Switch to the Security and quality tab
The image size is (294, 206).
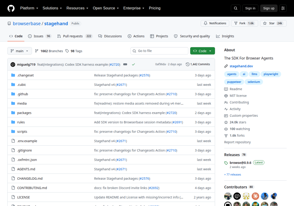(192, 36)
